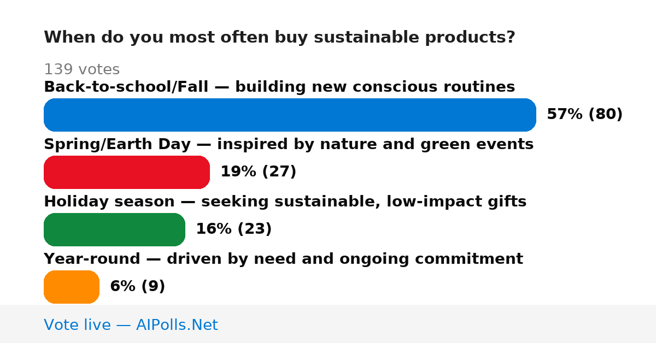The image size is (656, 343).
Task: Click 'driven by need and ongoing commitment' text
Action: pos(345,259)
